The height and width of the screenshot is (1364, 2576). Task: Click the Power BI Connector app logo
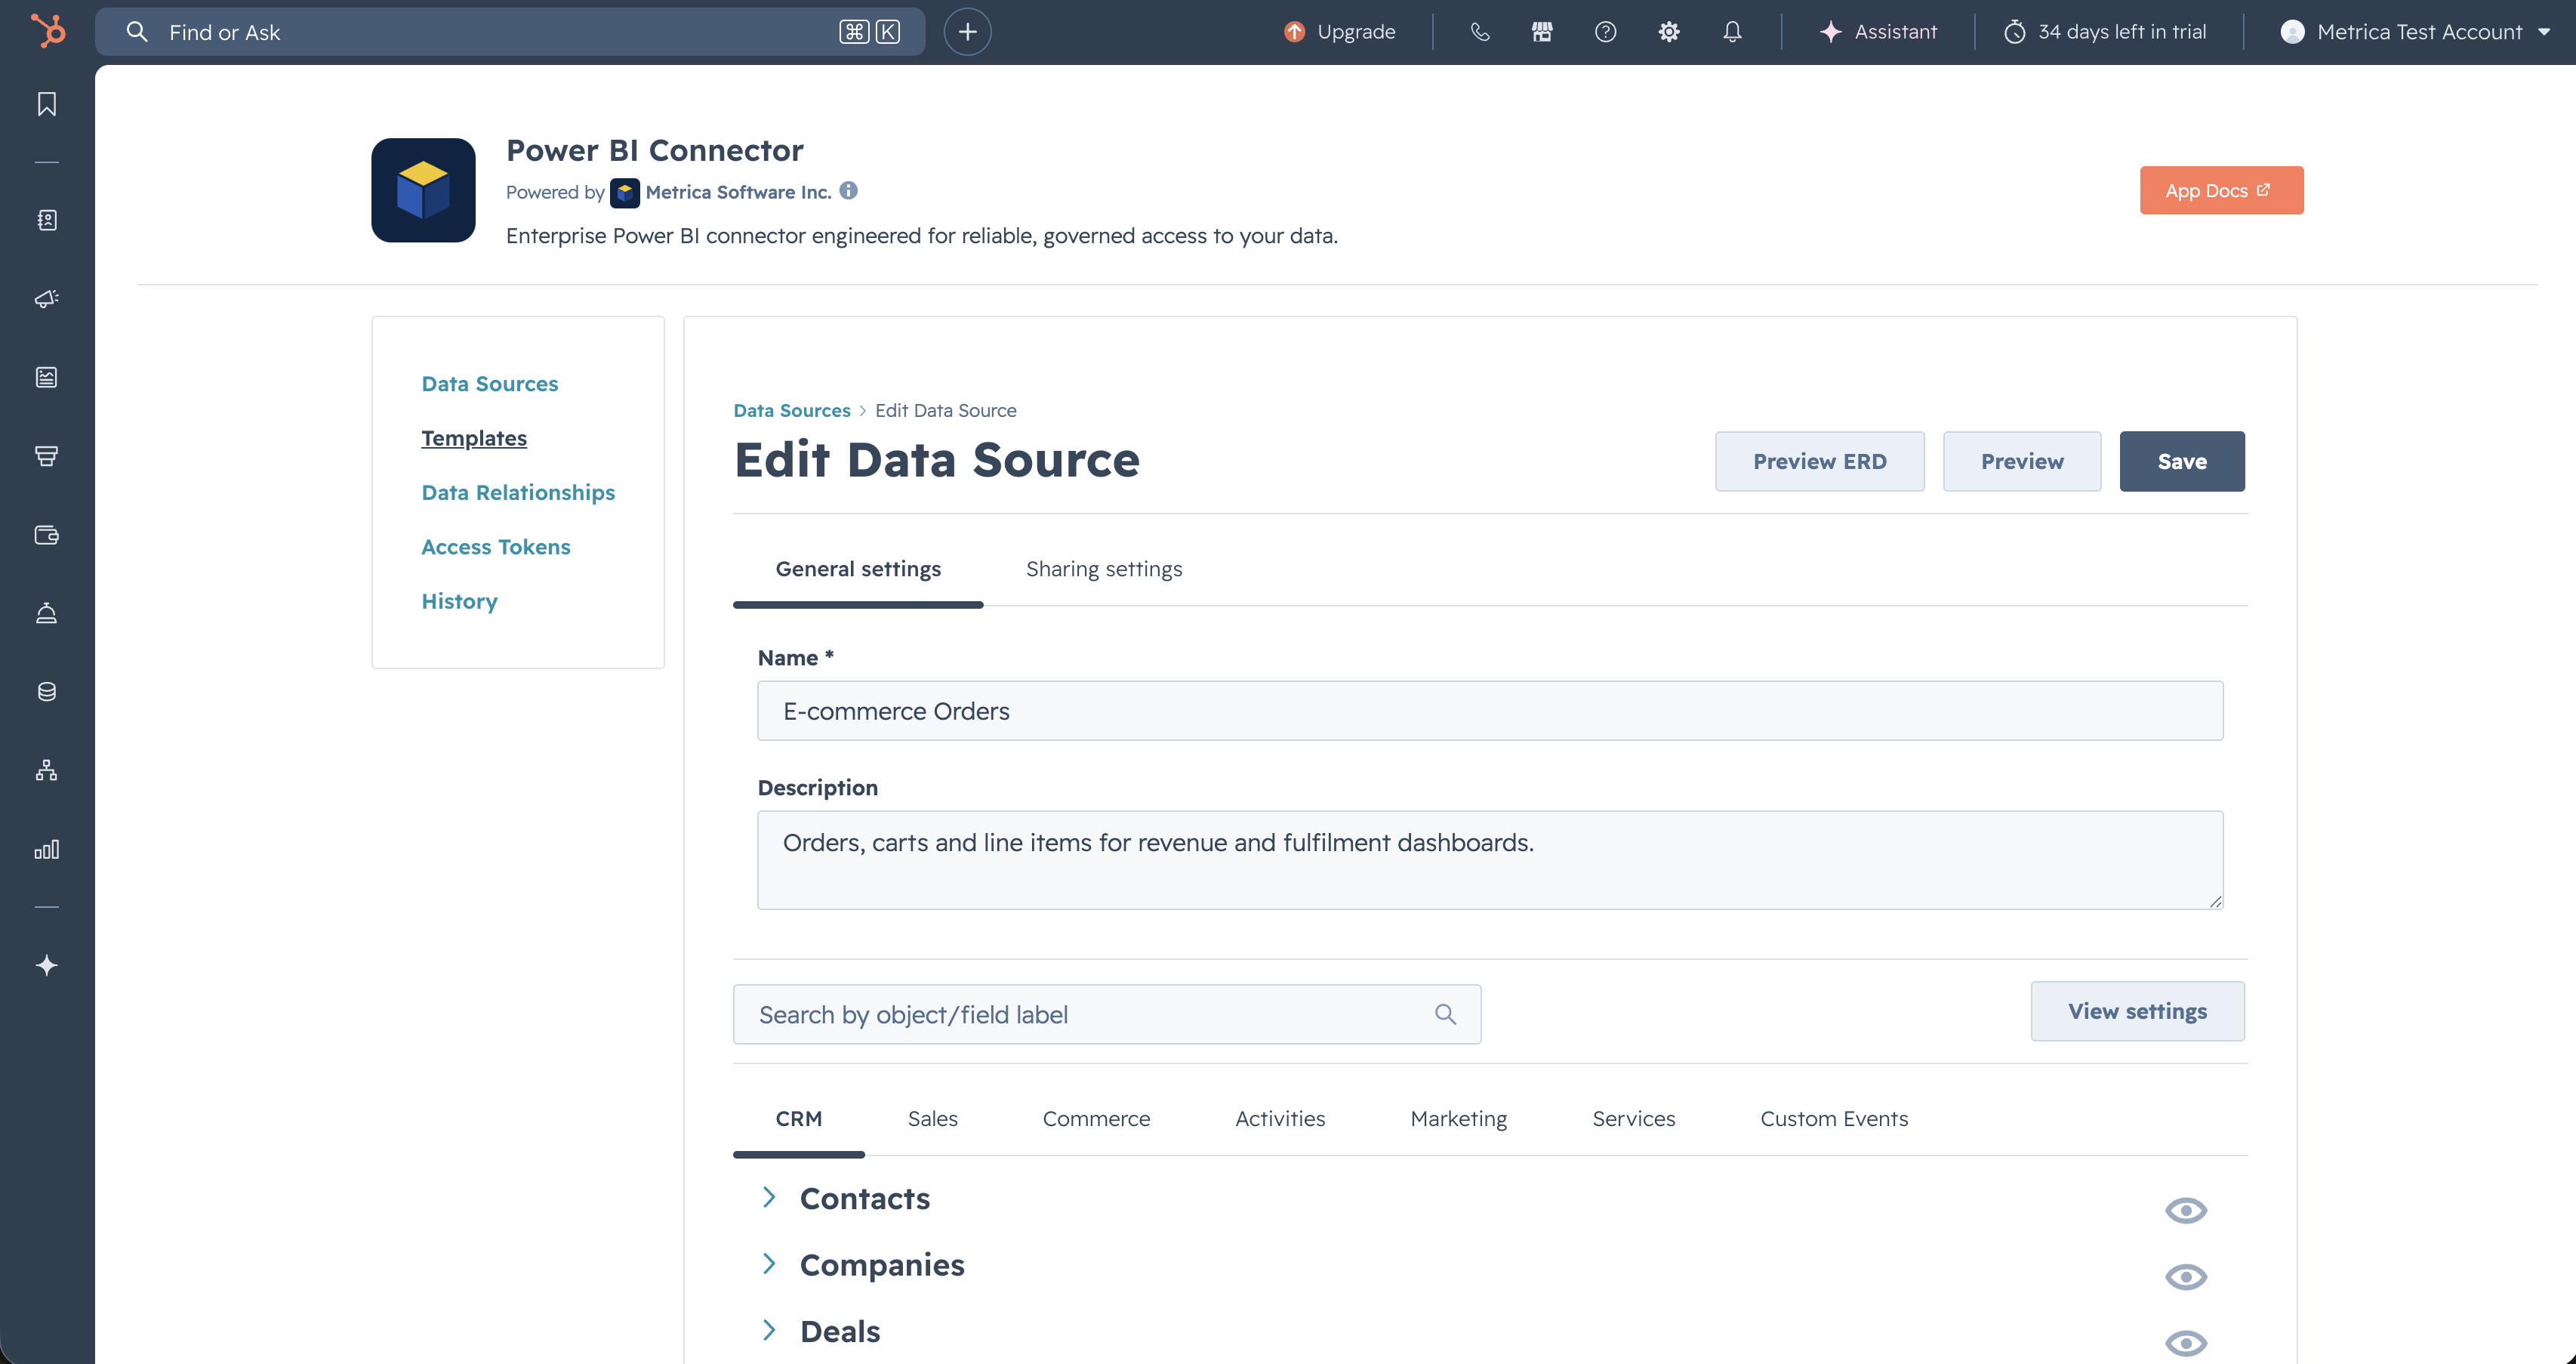pos(423,190)
